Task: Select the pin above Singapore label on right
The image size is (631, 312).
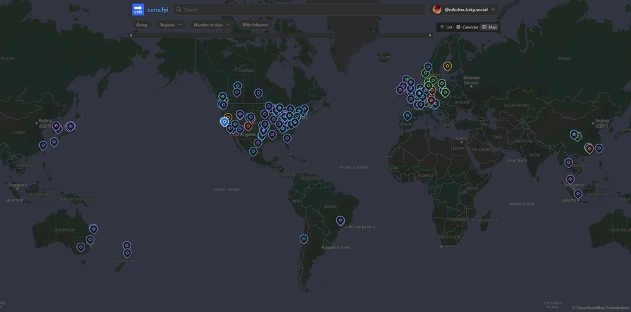Action: pos(570,179)
